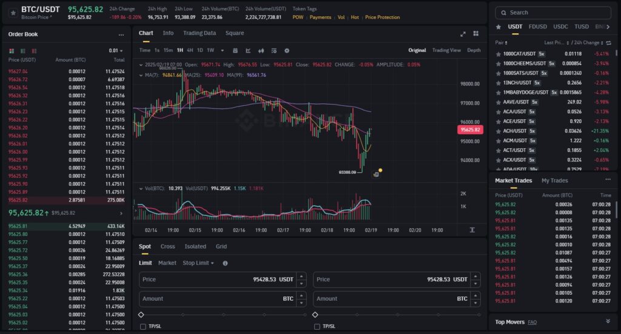Show both buy and sell orders view
This screenshot has width=621, height=334.
[x=12, y=51]
